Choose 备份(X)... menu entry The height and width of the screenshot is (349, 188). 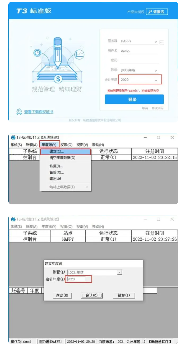[x=65, y=172]
